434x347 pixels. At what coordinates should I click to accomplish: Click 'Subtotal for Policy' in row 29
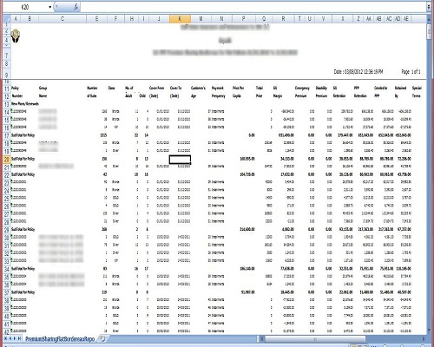tap(23, 229)
